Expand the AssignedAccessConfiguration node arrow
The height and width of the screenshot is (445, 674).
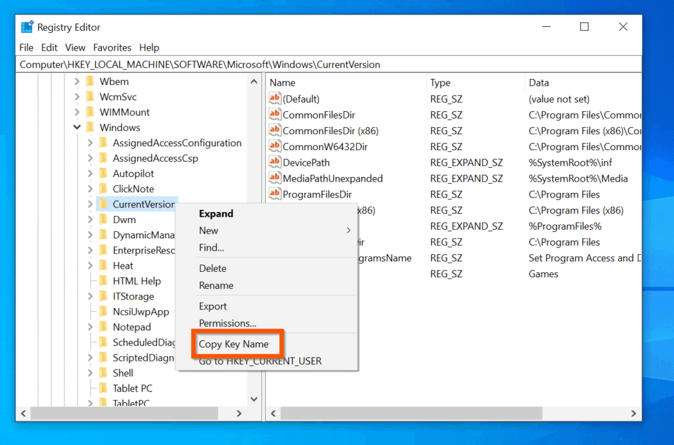[x=90, y=143]
